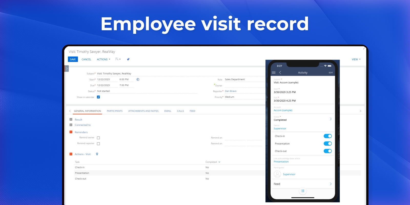Viewport: 410px width, 205px height.
Task: Expand the Result section
Action: pyautogui.click(x=71, y=119)
